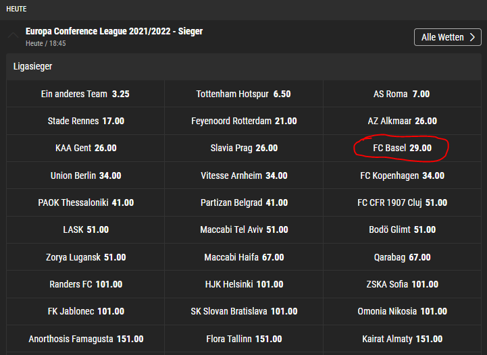Select the Ein anderes Team 3.25 bet

(x=85, y=94)
